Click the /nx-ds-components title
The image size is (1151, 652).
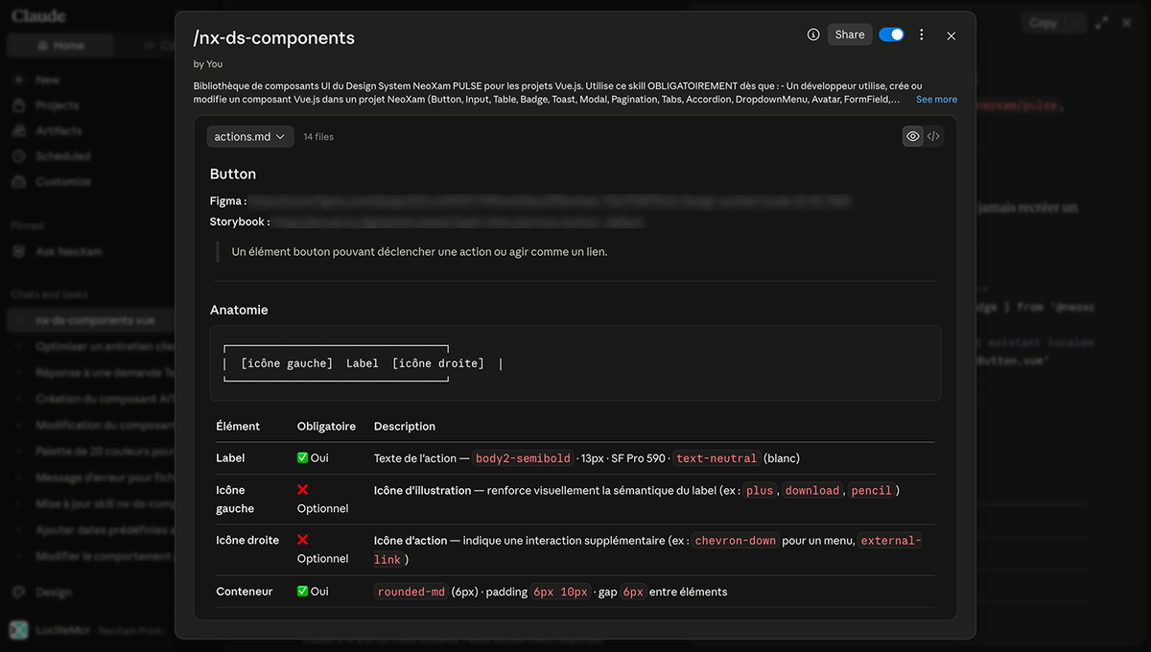coord(274,38)
